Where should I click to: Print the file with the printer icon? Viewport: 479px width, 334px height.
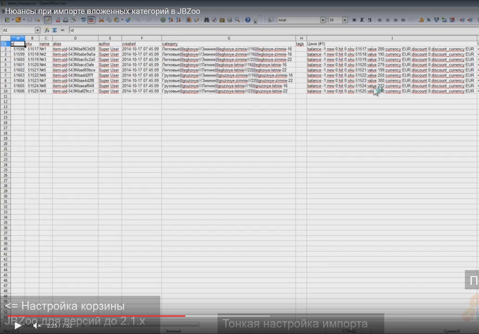tap(66, 20)
